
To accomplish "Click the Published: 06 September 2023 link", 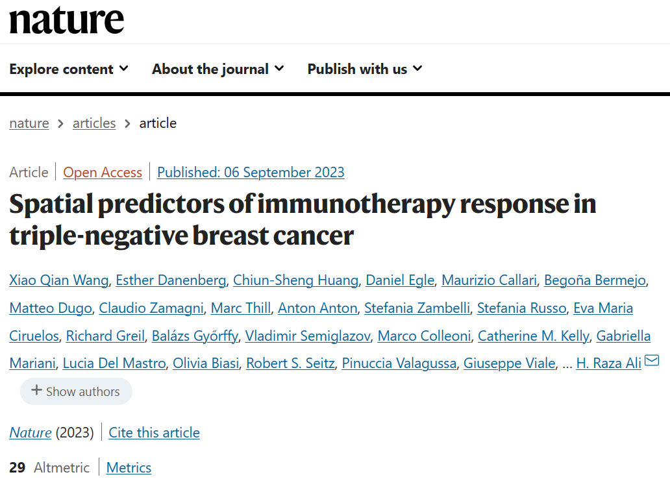I will [x=251, y=173].
